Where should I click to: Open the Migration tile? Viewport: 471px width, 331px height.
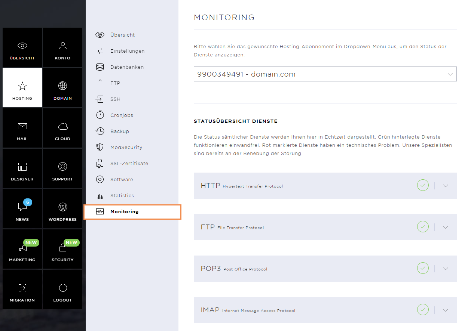[x=22, y=290]
